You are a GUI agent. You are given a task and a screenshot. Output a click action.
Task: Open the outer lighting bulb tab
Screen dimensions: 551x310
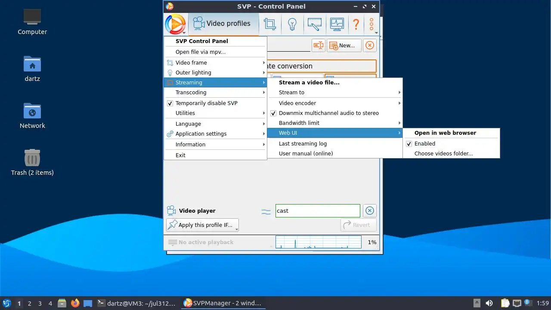click(292, 24)
